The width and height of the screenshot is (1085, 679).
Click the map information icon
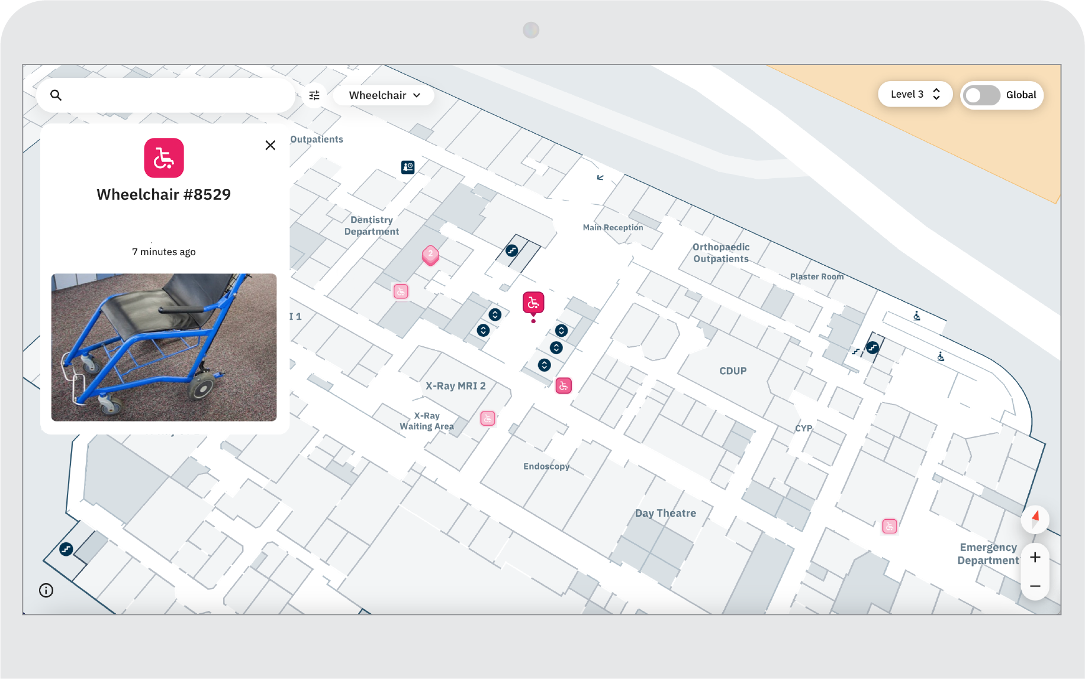pyautogui.click(x=46, y=590)
